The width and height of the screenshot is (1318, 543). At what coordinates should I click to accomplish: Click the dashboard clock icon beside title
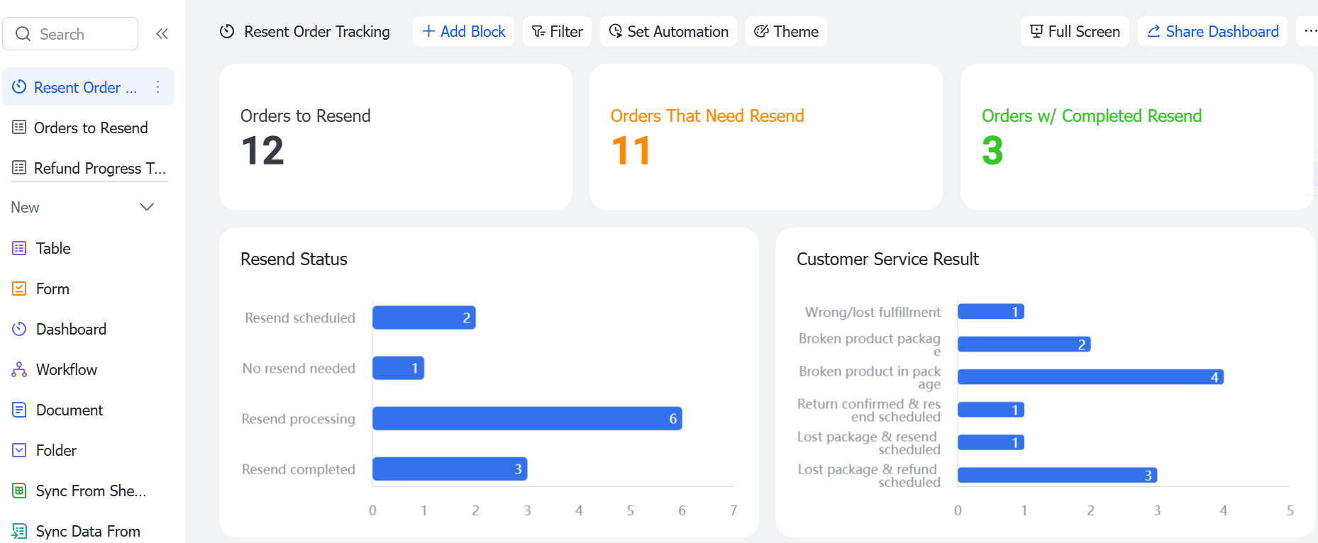tap(227, 31)
